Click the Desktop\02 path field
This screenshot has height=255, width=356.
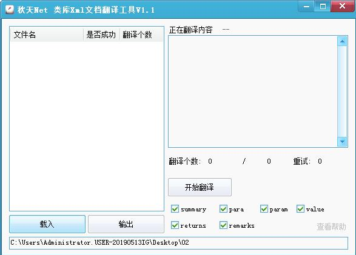tap(178, 243)
